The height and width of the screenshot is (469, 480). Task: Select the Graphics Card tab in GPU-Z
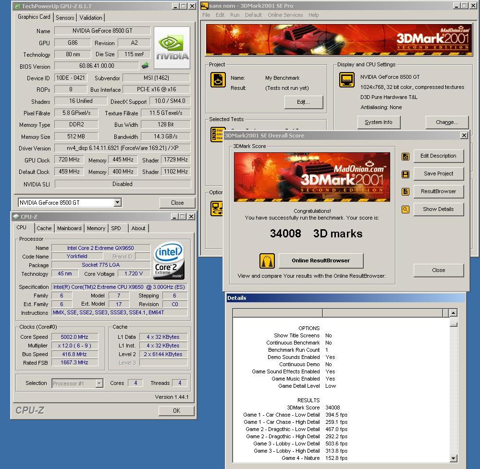pos(34,17)
